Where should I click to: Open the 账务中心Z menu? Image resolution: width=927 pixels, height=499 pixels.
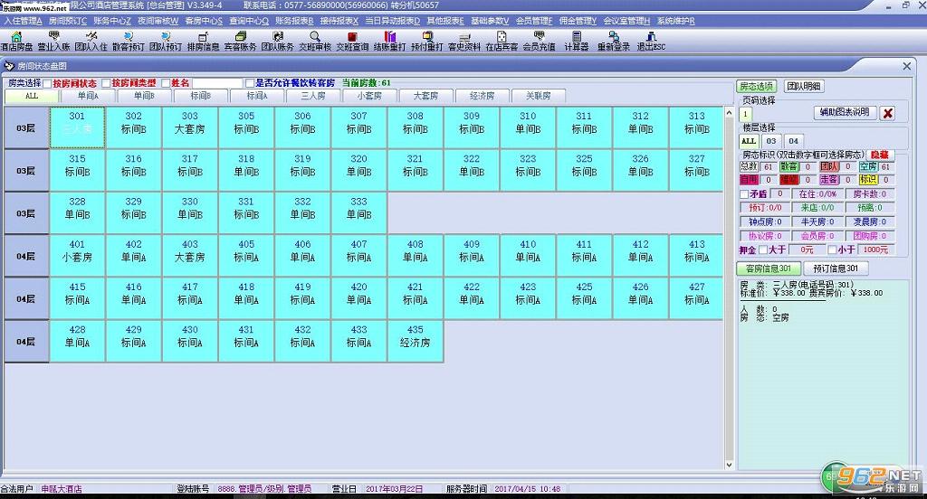111,21
